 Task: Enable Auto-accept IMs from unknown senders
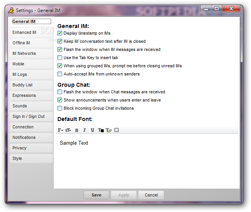pos(60,74)
